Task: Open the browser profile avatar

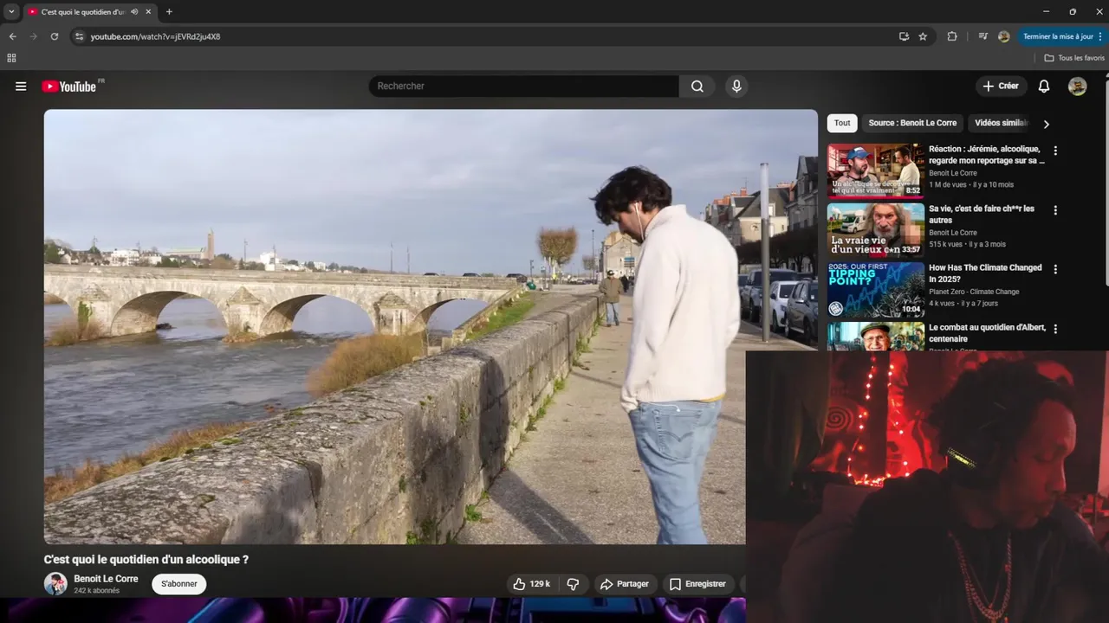Action: point(1003,36)
